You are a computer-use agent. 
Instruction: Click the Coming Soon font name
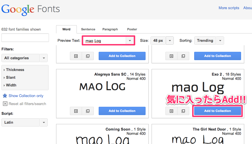pos(118,129)
